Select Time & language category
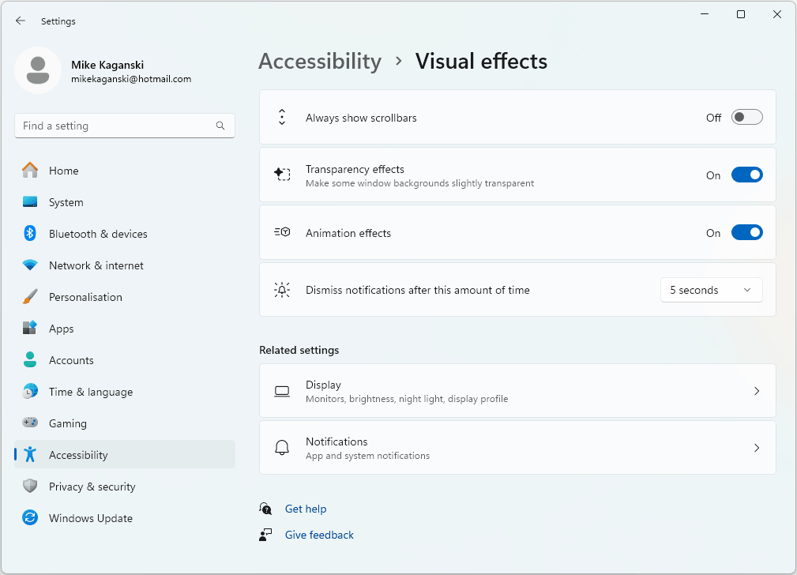 tap(125, 391)
